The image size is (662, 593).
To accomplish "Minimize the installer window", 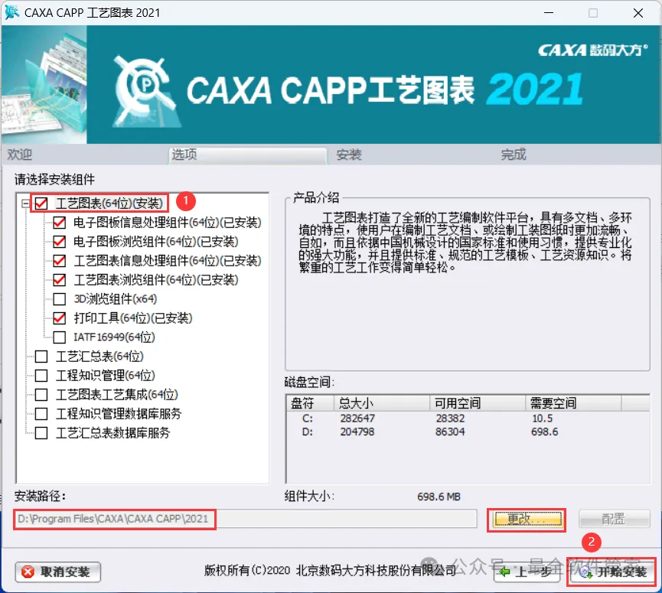I will click(549, 13).
